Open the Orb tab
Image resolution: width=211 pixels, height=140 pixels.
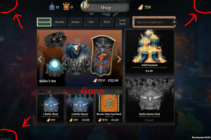pyautogui.click(x=91, y=22)
